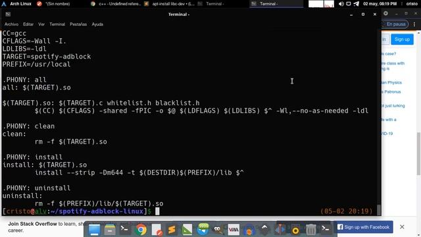Open the blue-and-red pin dock icon

tap(280, 230)
